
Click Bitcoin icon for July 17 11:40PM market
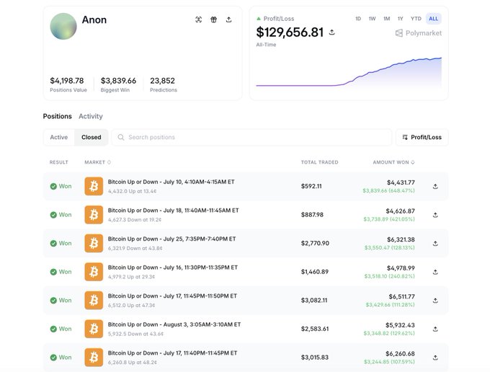[x=94, y=358]
